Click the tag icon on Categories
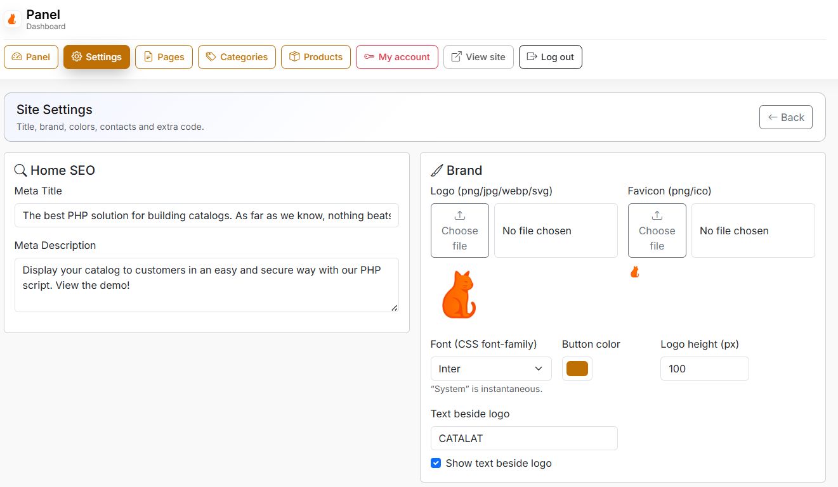This screenshot has height=487, width=838. 211,57
